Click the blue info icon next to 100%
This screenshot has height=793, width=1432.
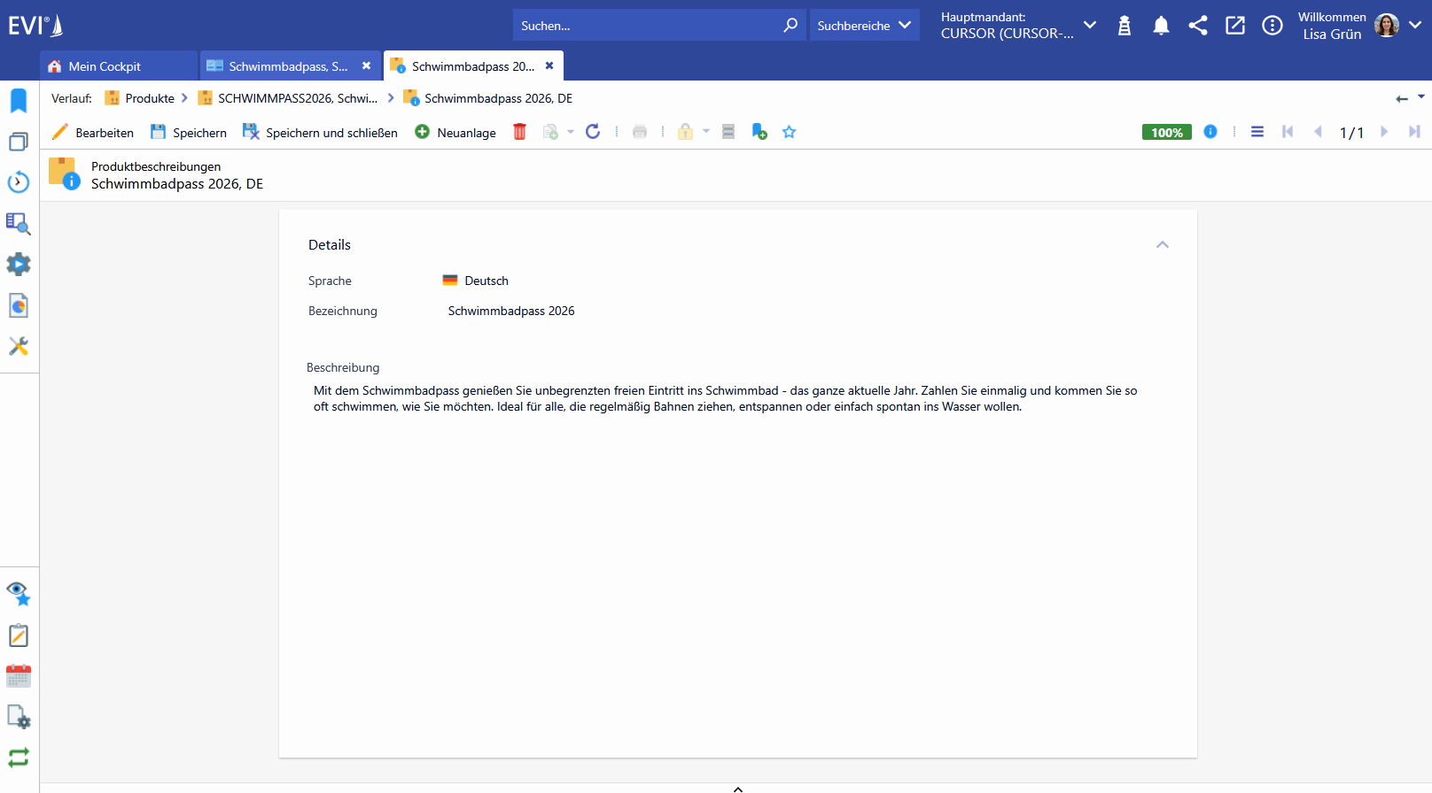tap(1210, 132)
